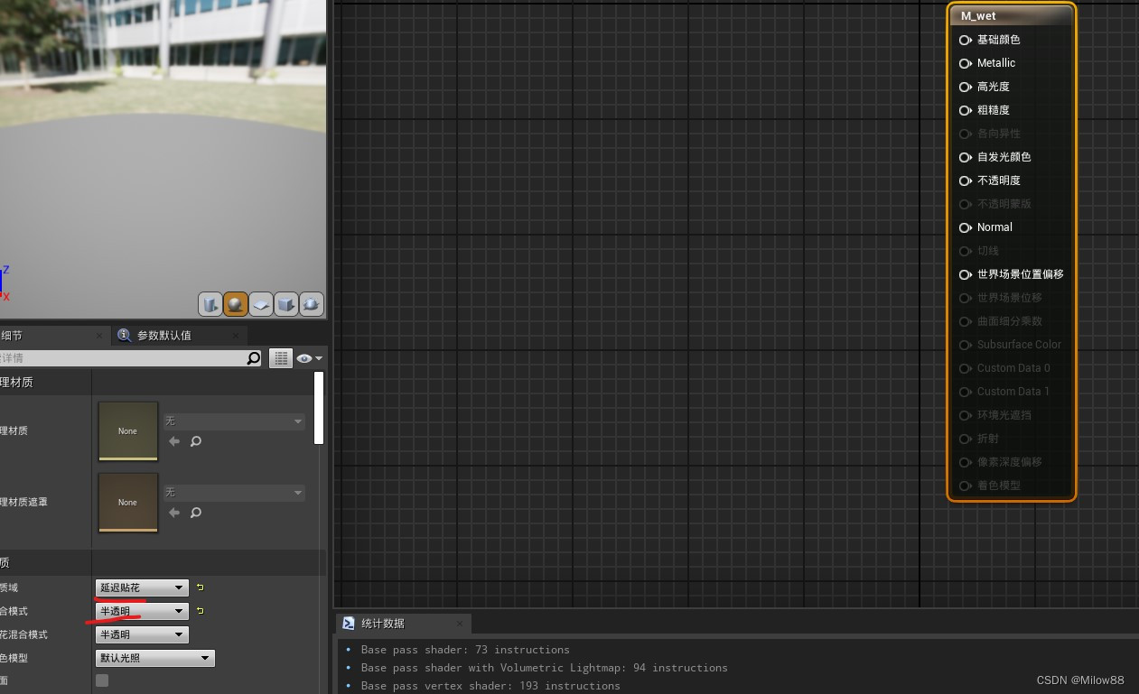
Task: Open the blend mode 半透明 dropdown
Action: 142,611
